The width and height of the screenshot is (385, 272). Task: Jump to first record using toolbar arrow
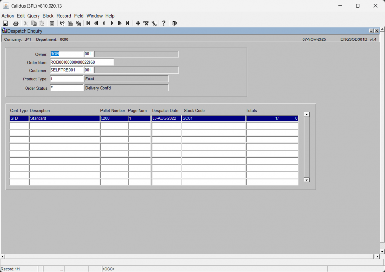coord(88,23)
